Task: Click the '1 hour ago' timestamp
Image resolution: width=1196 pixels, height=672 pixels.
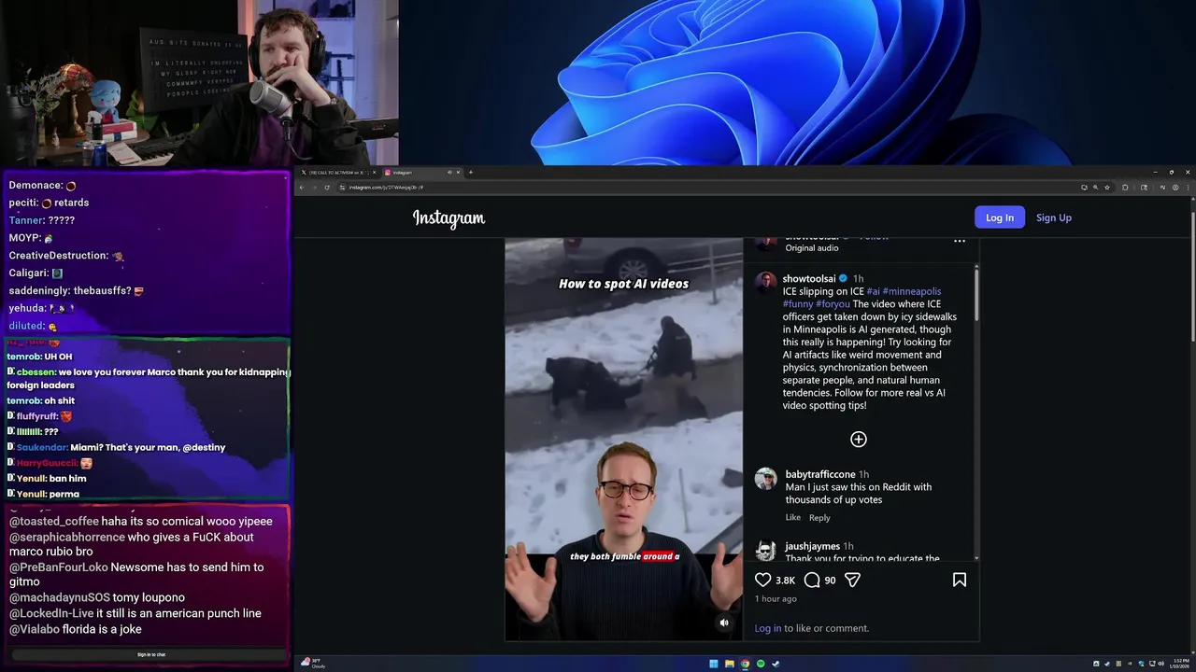Action: click(x=776, y=599)
